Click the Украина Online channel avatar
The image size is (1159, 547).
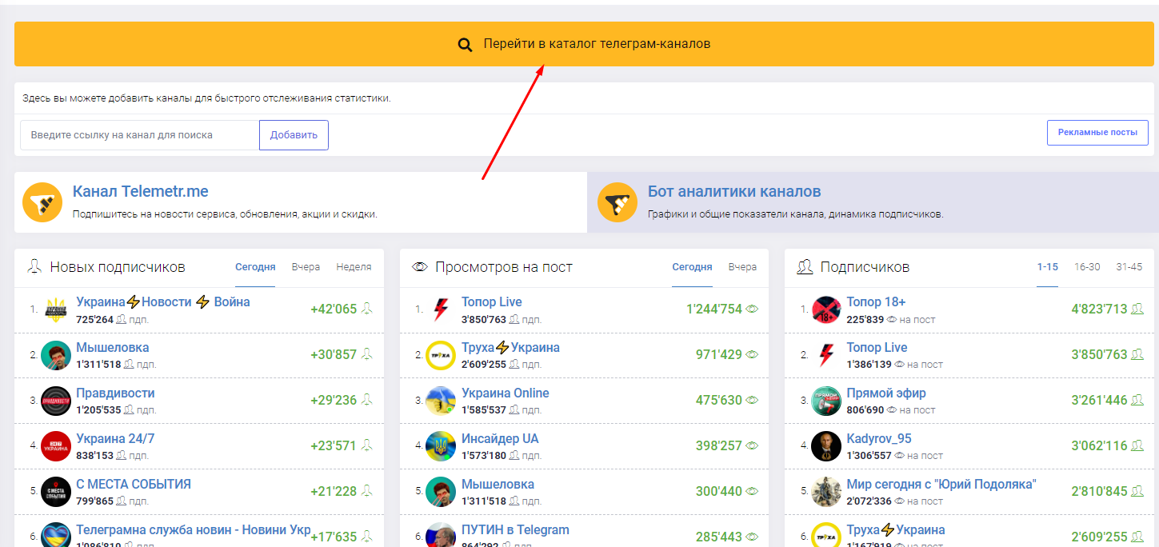pos(441,401)
